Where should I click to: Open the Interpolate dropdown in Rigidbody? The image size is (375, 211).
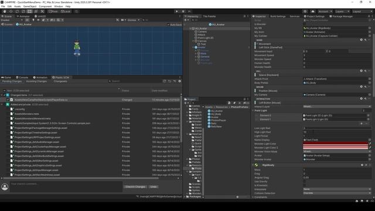(x=337, y=189)
